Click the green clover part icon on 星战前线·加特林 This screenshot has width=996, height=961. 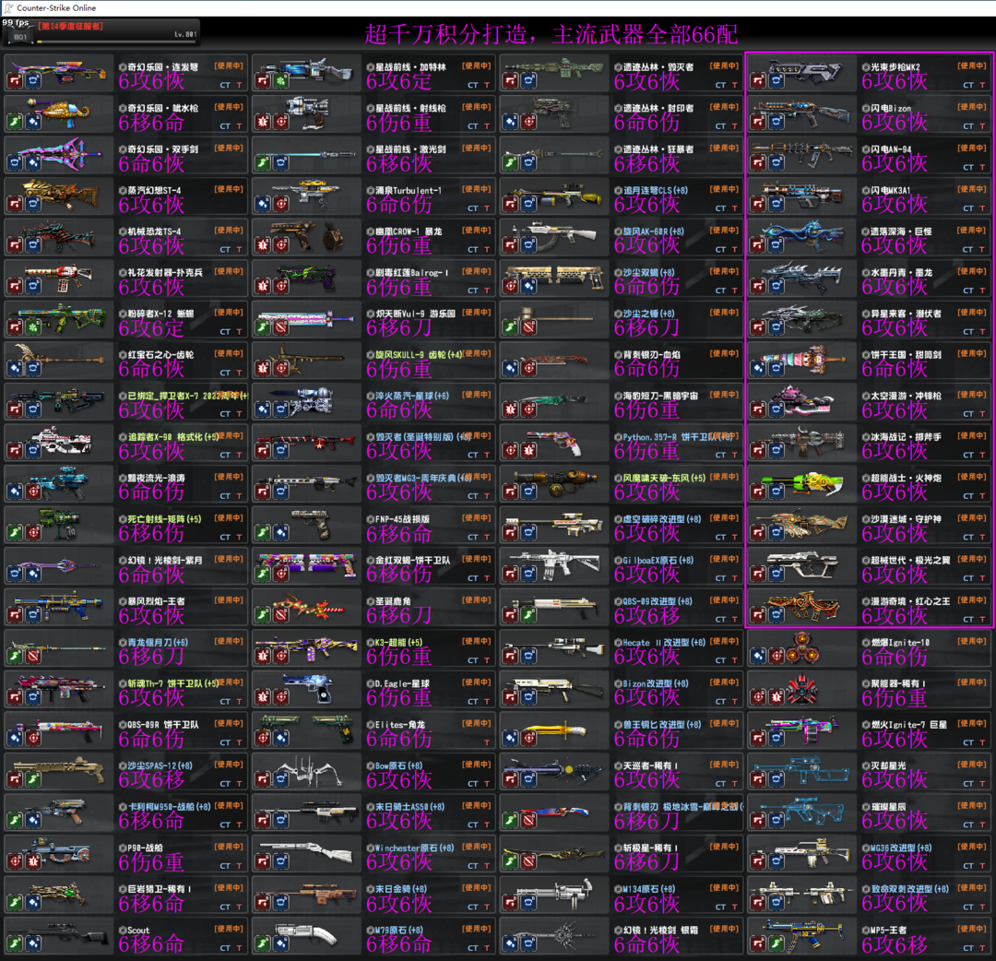point(281,81)
